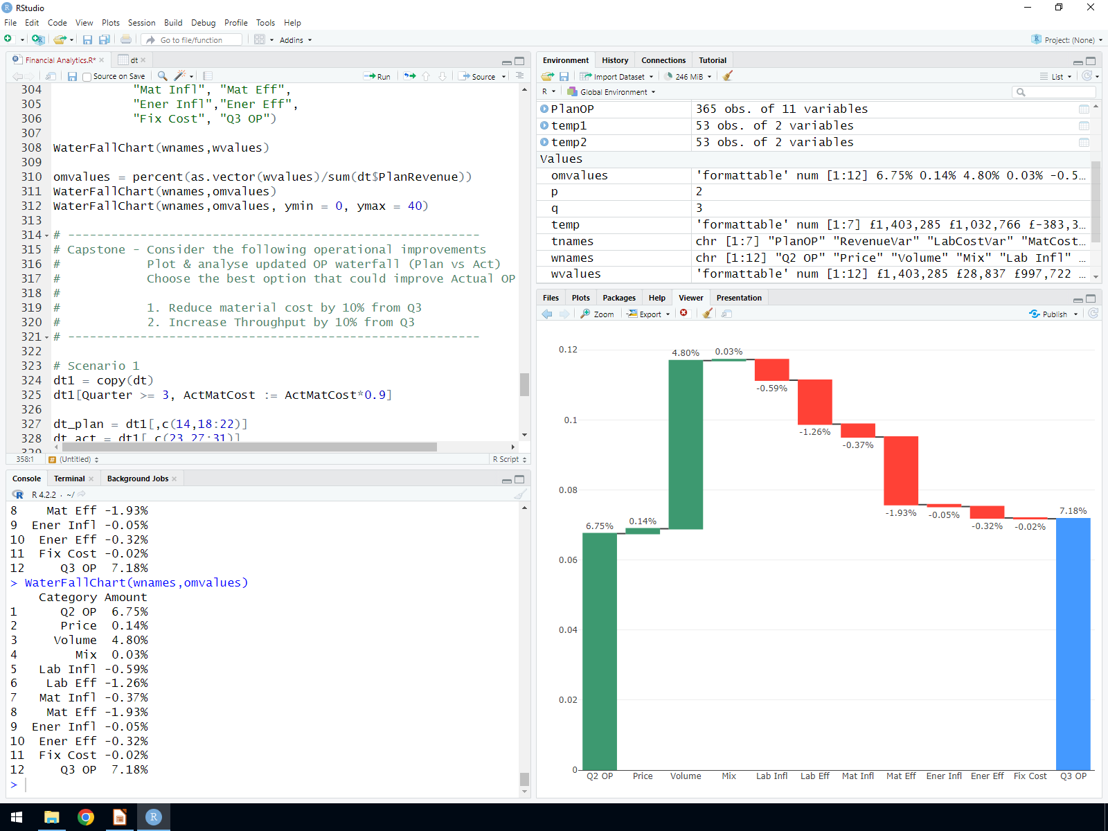Enable the Source on Save checkbox
Screen dimensions: 1108x831
(87, 77)
